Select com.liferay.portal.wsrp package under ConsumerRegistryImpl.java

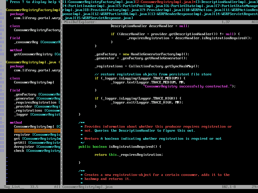tap(37, 70)
